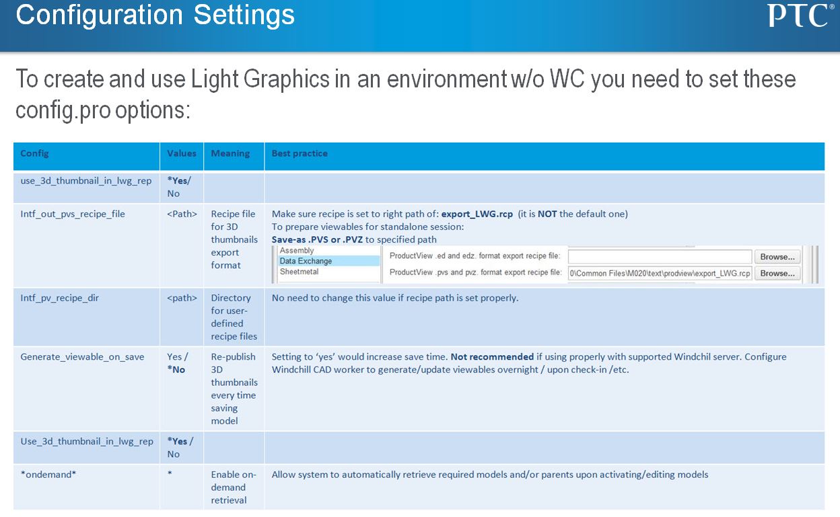Screen dimensions: 840x517
Task: Select Sheetmetal in the options list
Action: [329, 272]
